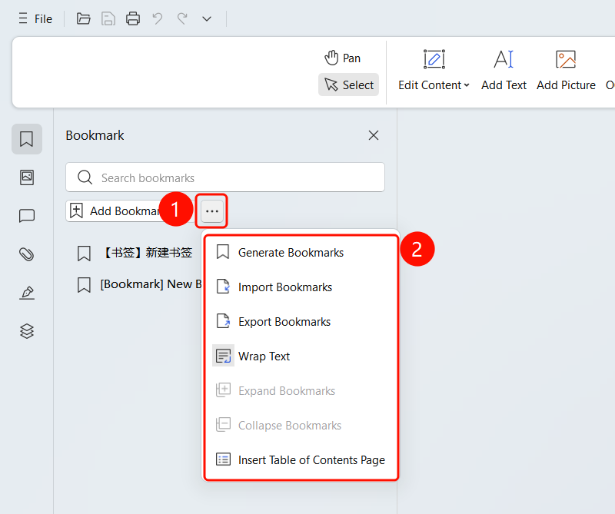Click the Search bookmarks field
Image resolution: width=615 pixels, height=514 pixels.
(225, 177)
